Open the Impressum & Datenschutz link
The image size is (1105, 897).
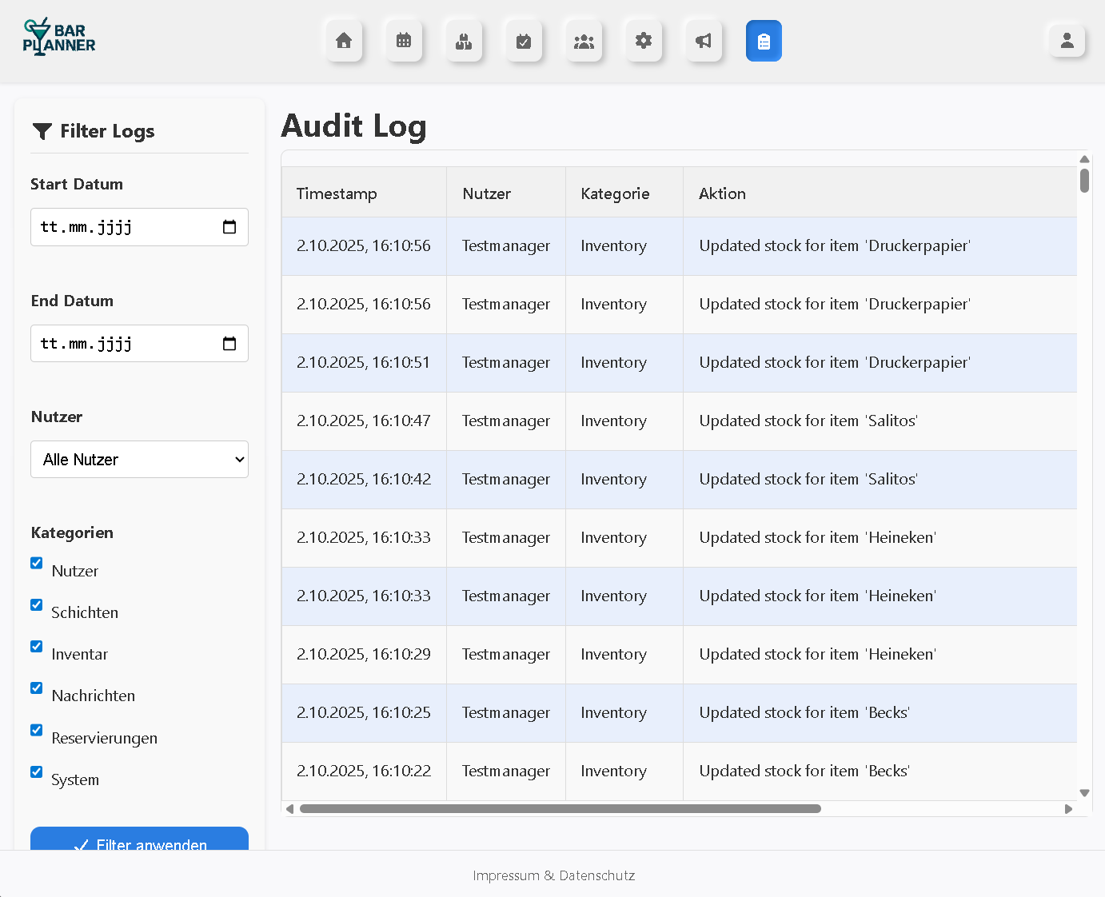[554, 875]
